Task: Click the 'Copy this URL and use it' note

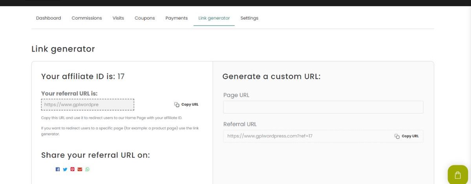Action: [x=112, y=118]
